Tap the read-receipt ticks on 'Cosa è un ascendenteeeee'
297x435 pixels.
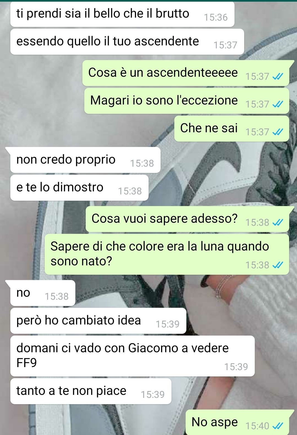pos(277,77)
